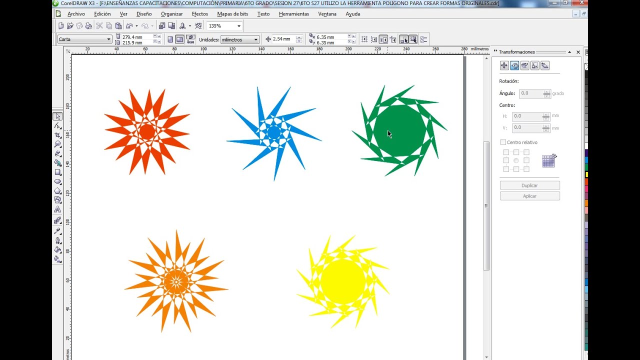Click the Cut scissors icon
This screenshot has height=360, width=640.
click(99, 26)
